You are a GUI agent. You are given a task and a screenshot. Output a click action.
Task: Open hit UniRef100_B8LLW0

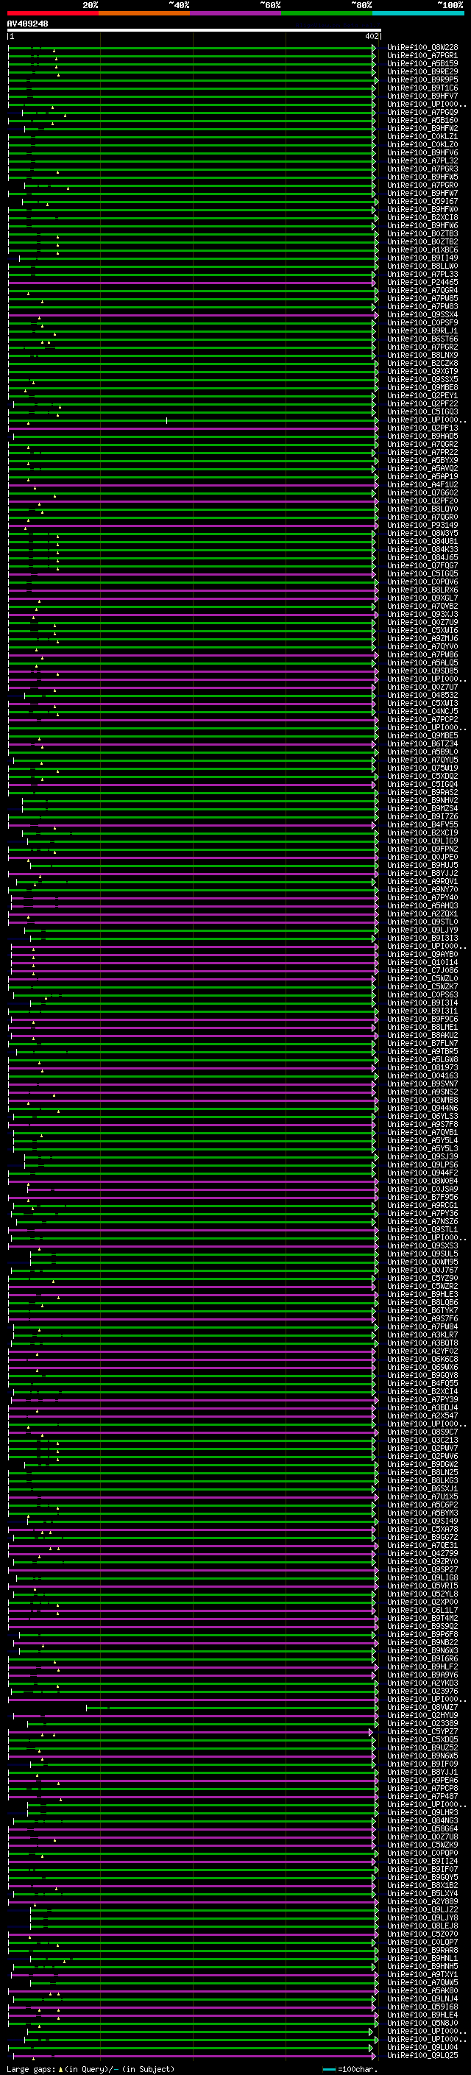pos(422,266)
